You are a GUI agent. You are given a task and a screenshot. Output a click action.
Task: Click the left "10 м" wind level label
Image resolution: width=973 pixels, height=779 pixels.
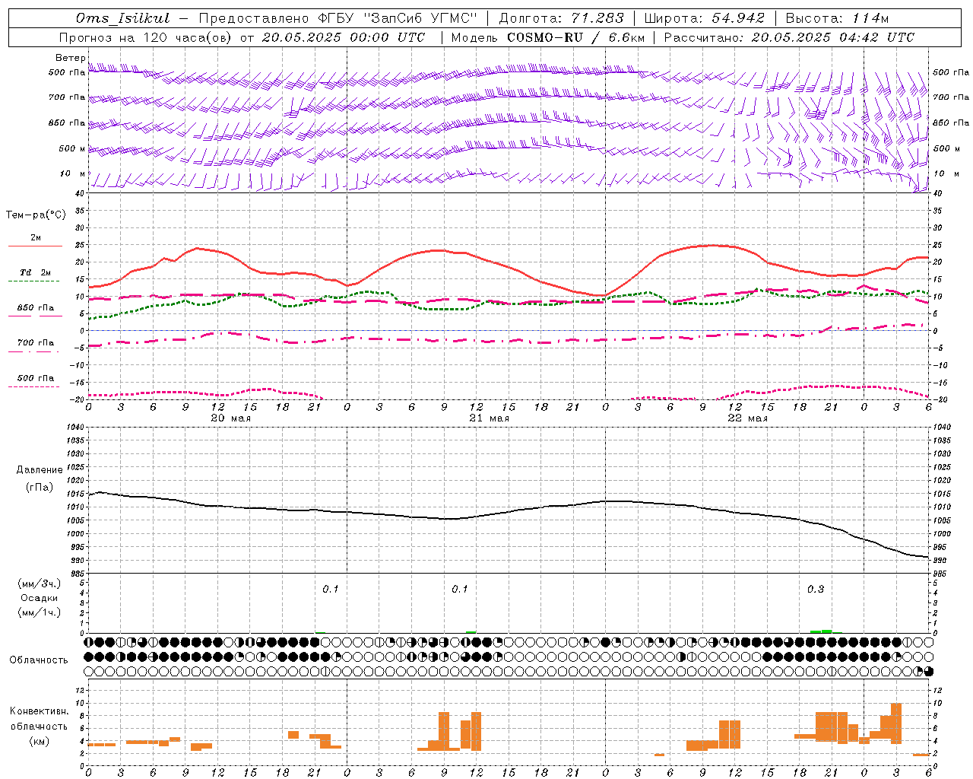click(72, 174)
